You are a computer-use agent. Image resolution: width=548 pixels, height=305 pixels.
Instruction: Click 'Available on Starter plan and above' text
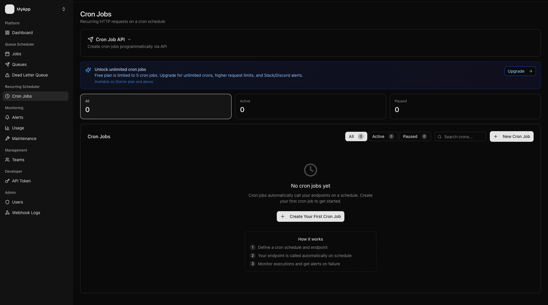coord(124,82)
